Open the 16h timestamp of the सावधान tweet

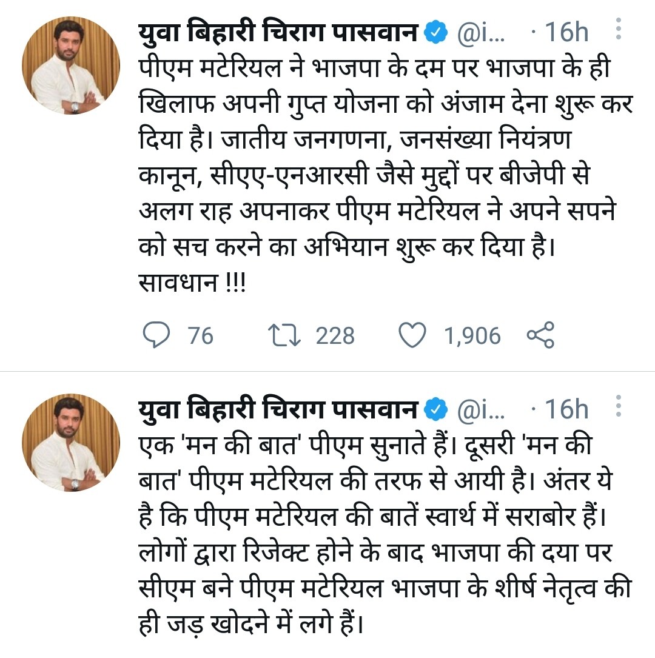click(566, 32)
